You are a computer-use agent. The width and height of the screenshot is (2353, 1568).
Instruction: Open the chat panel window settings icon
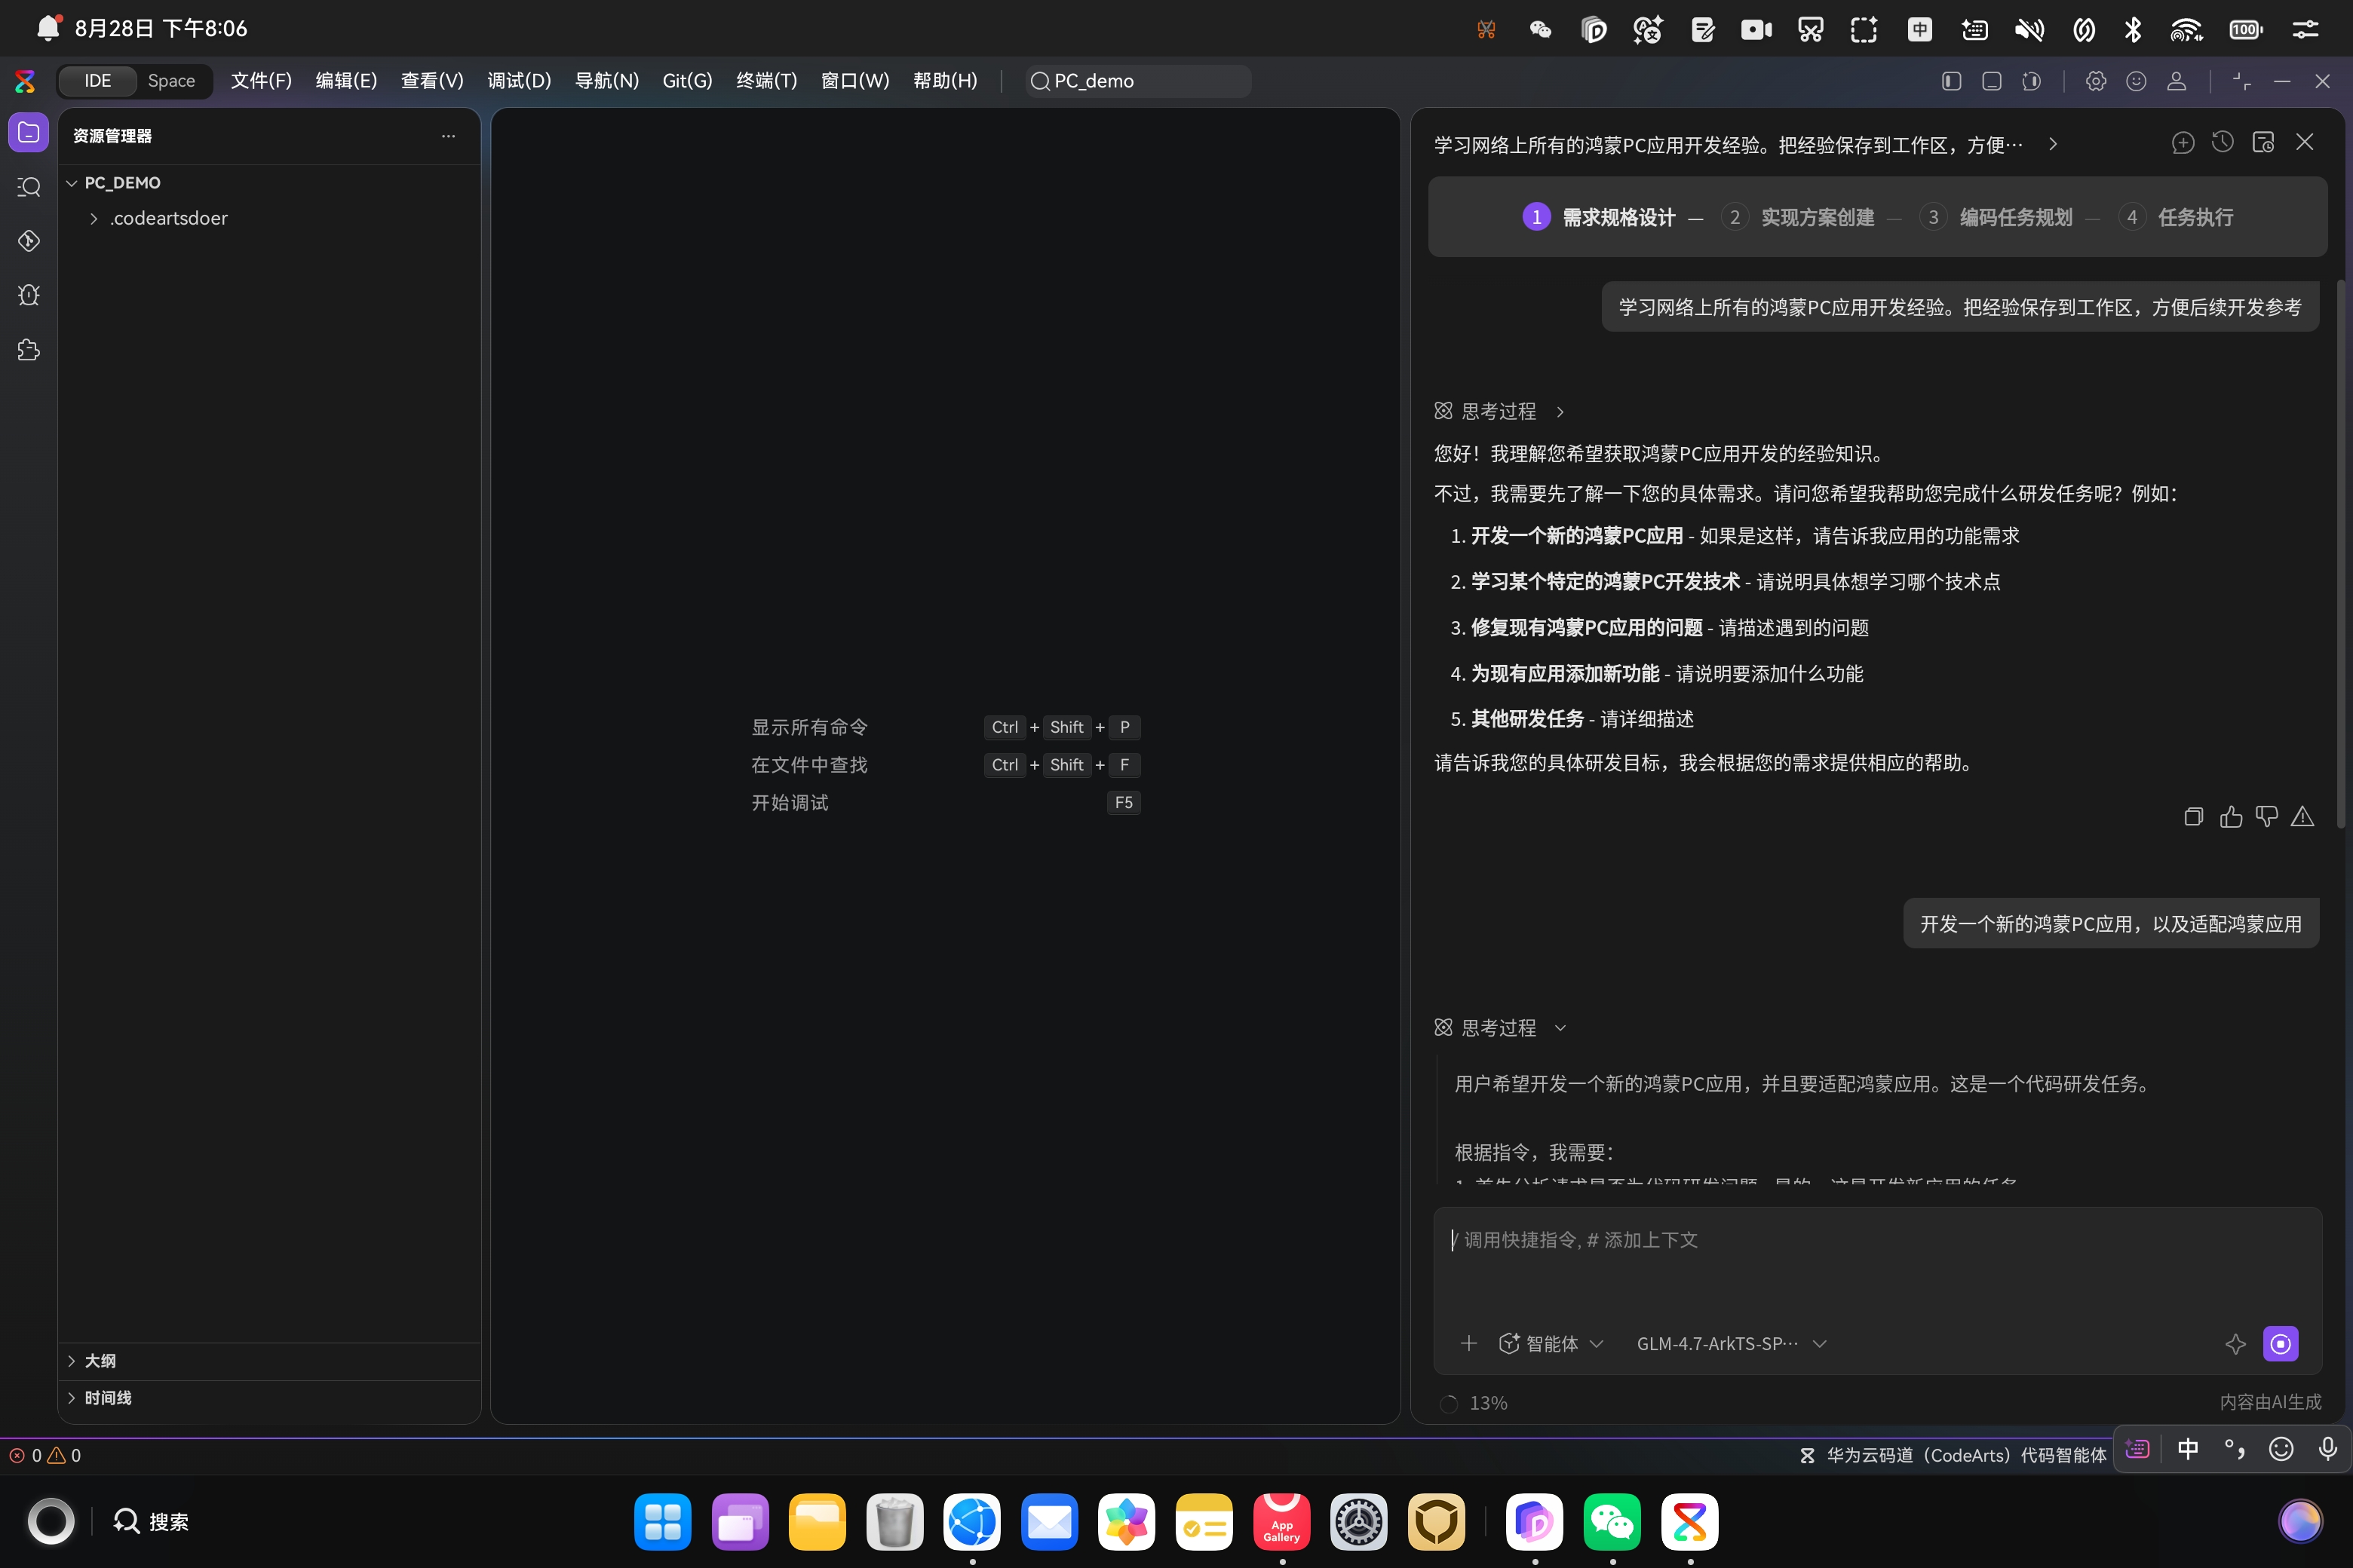[x=2263, y=143]
